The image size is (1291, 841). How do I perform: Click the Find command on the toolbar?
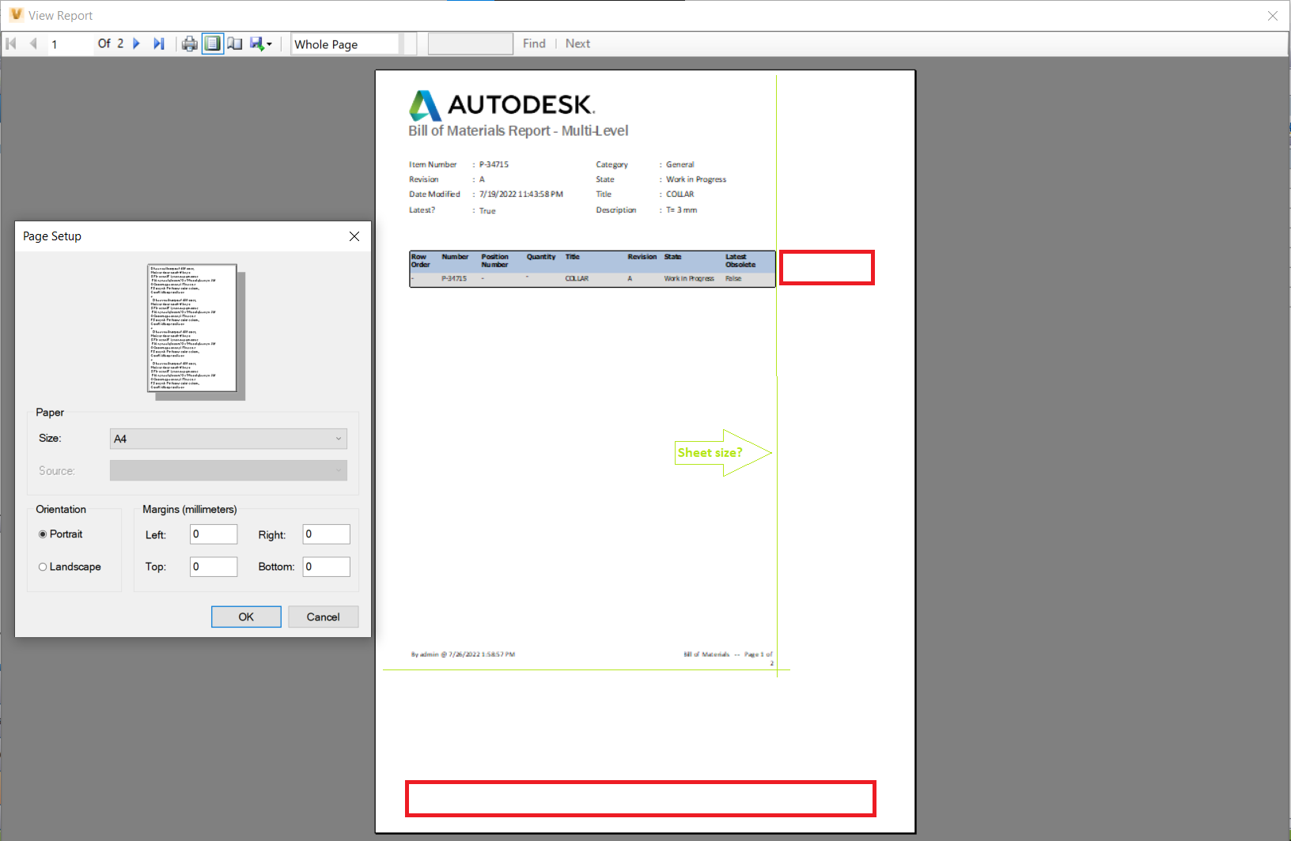point(534,43)
